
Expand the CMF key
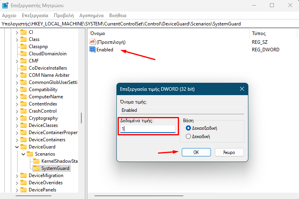click(17, 61)
